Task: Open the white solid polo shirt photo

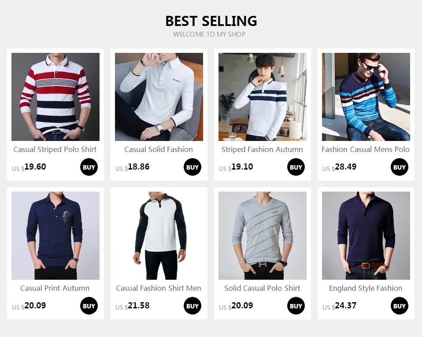Action: [159, 97]
